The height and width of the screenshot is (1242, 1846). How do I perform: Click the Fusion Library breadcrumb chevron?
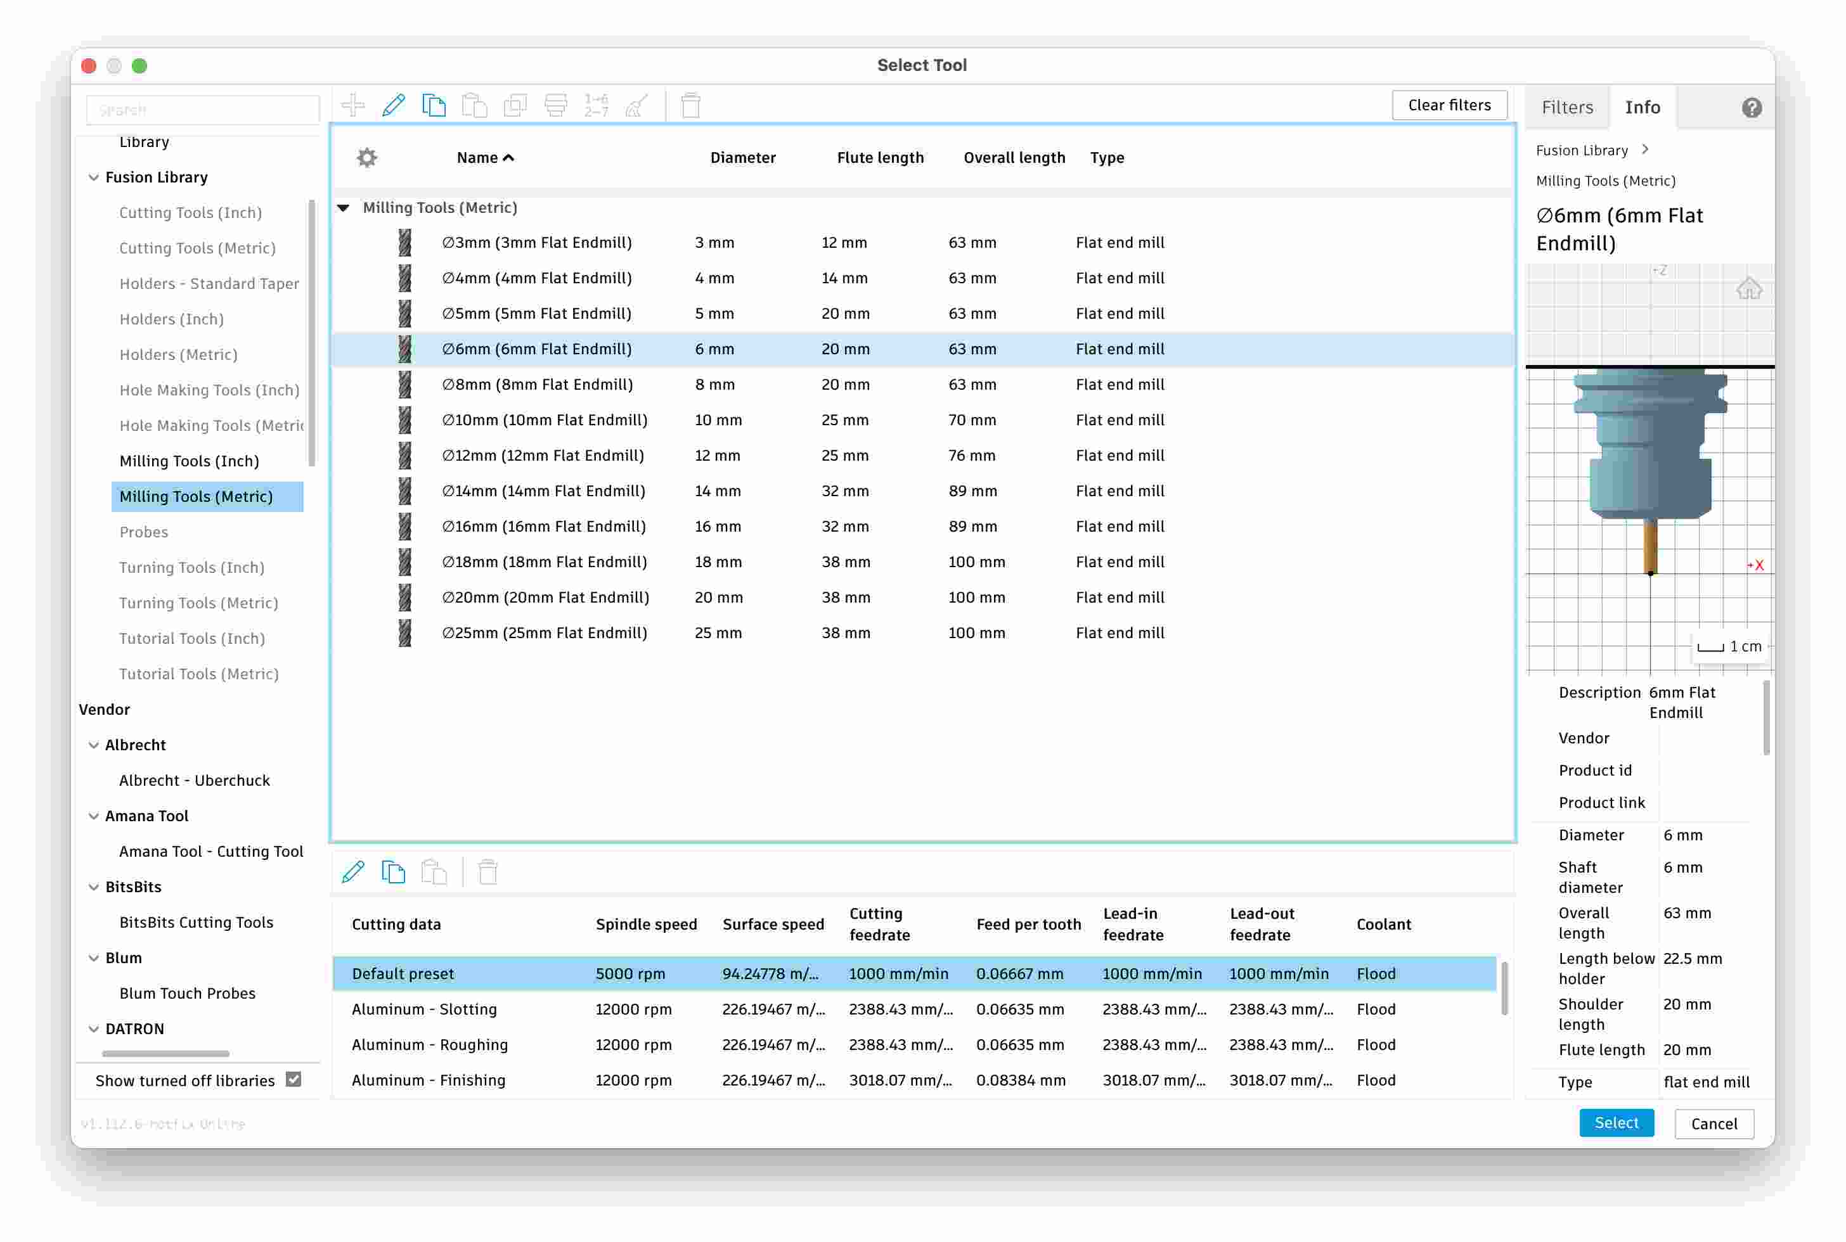(1646, 150)
